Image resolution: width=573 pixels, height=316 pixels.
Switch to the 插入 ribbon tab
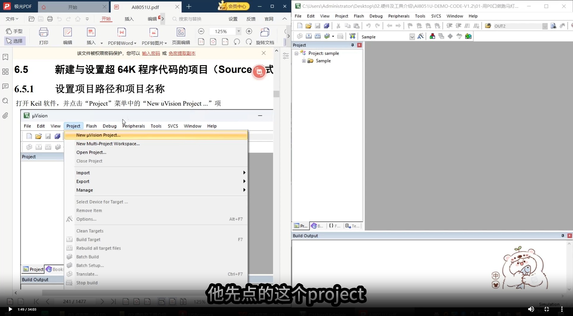click(x=129, y=19)
